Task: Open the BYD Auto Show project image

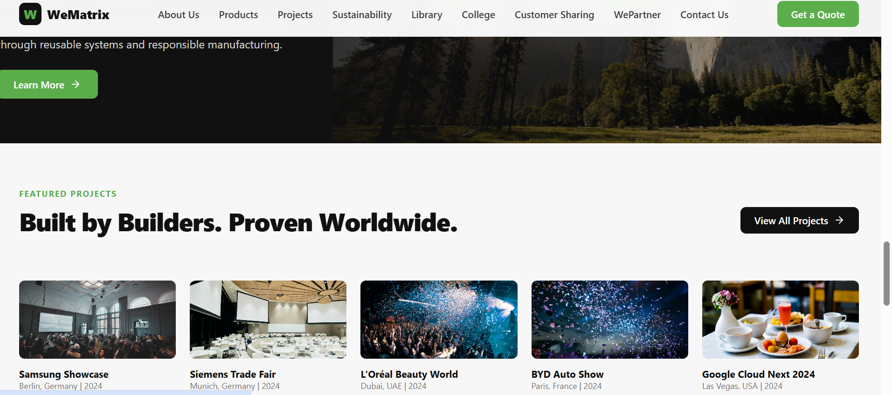Action: (x=610, y=320)
